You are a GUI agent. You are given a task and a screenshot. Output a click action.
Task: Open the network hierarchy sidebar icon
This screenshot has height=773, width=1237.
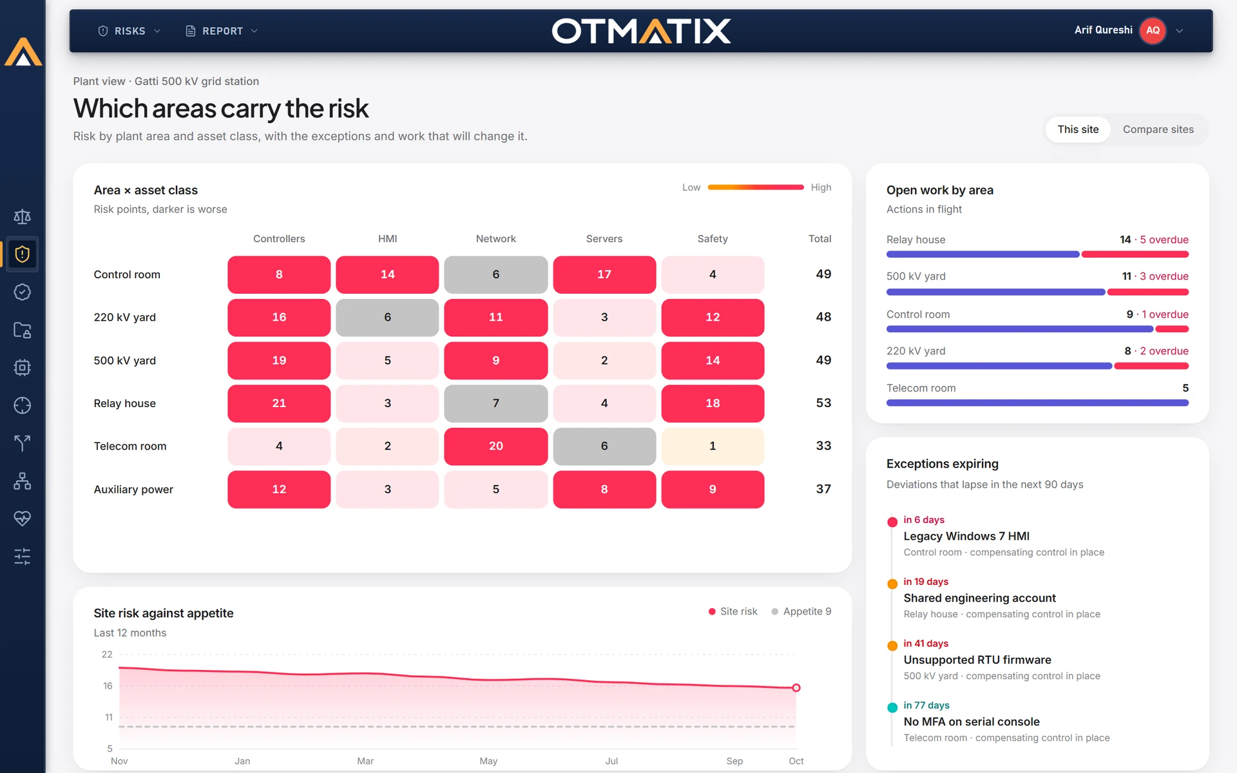pyautogui.click(x=23, y=481)
